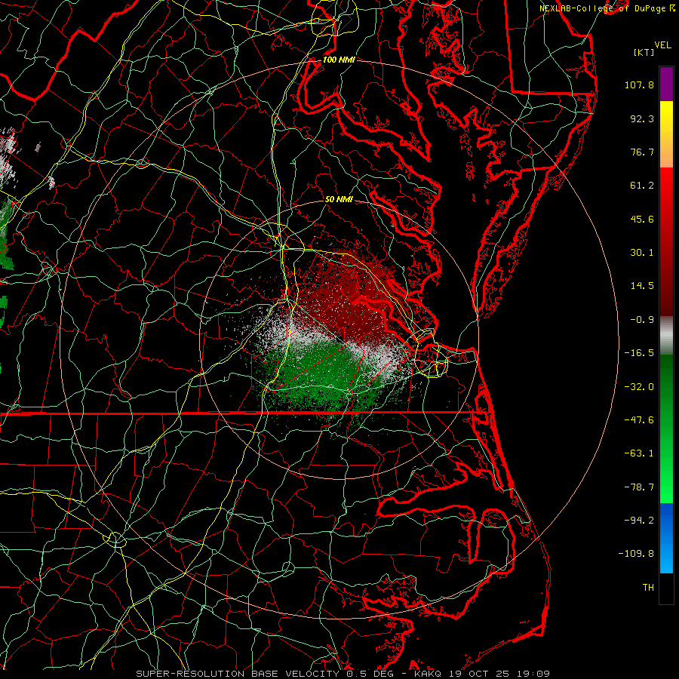Click the purple segment of the velocity color bar

(666, 84)
